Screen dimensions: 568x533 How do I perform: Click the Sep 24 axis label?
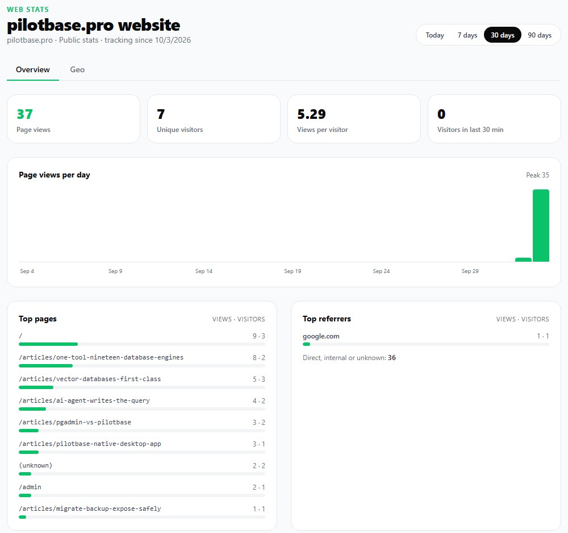[382, 271]
